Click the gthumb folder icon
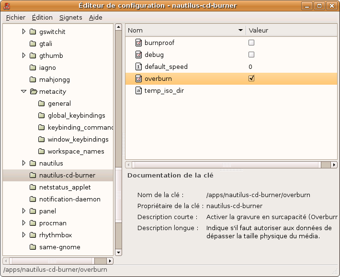Viewport: 340px width, 277px height. pyautogui.click(x=33, y=55)
